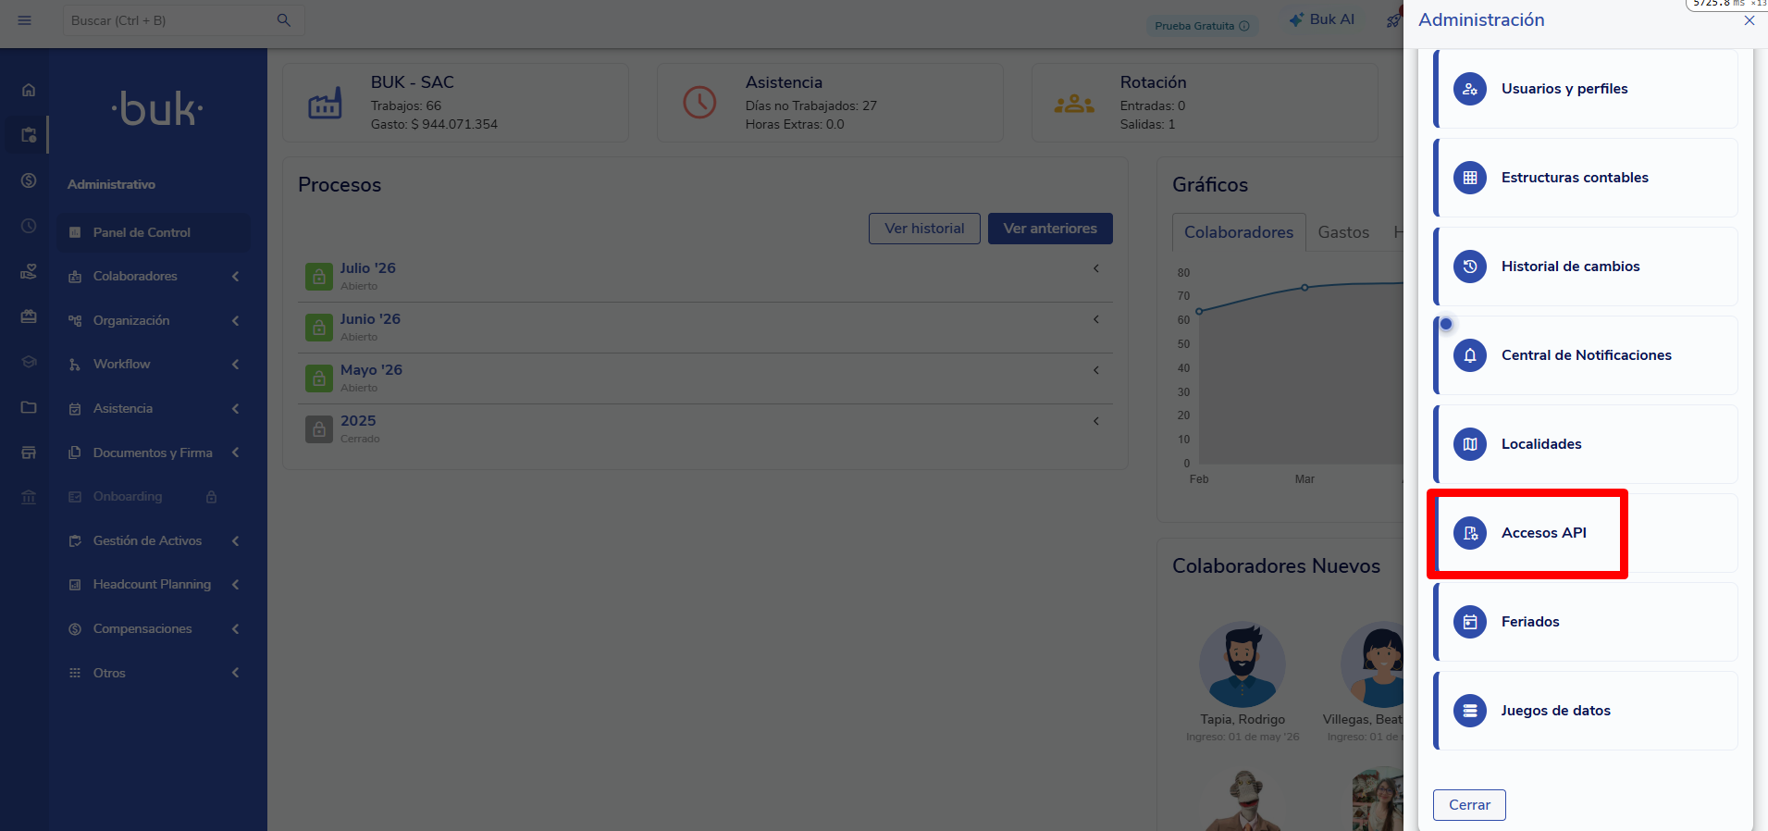
Task: Click the magnifier icon in the search box
Action: tap(284, 20)
